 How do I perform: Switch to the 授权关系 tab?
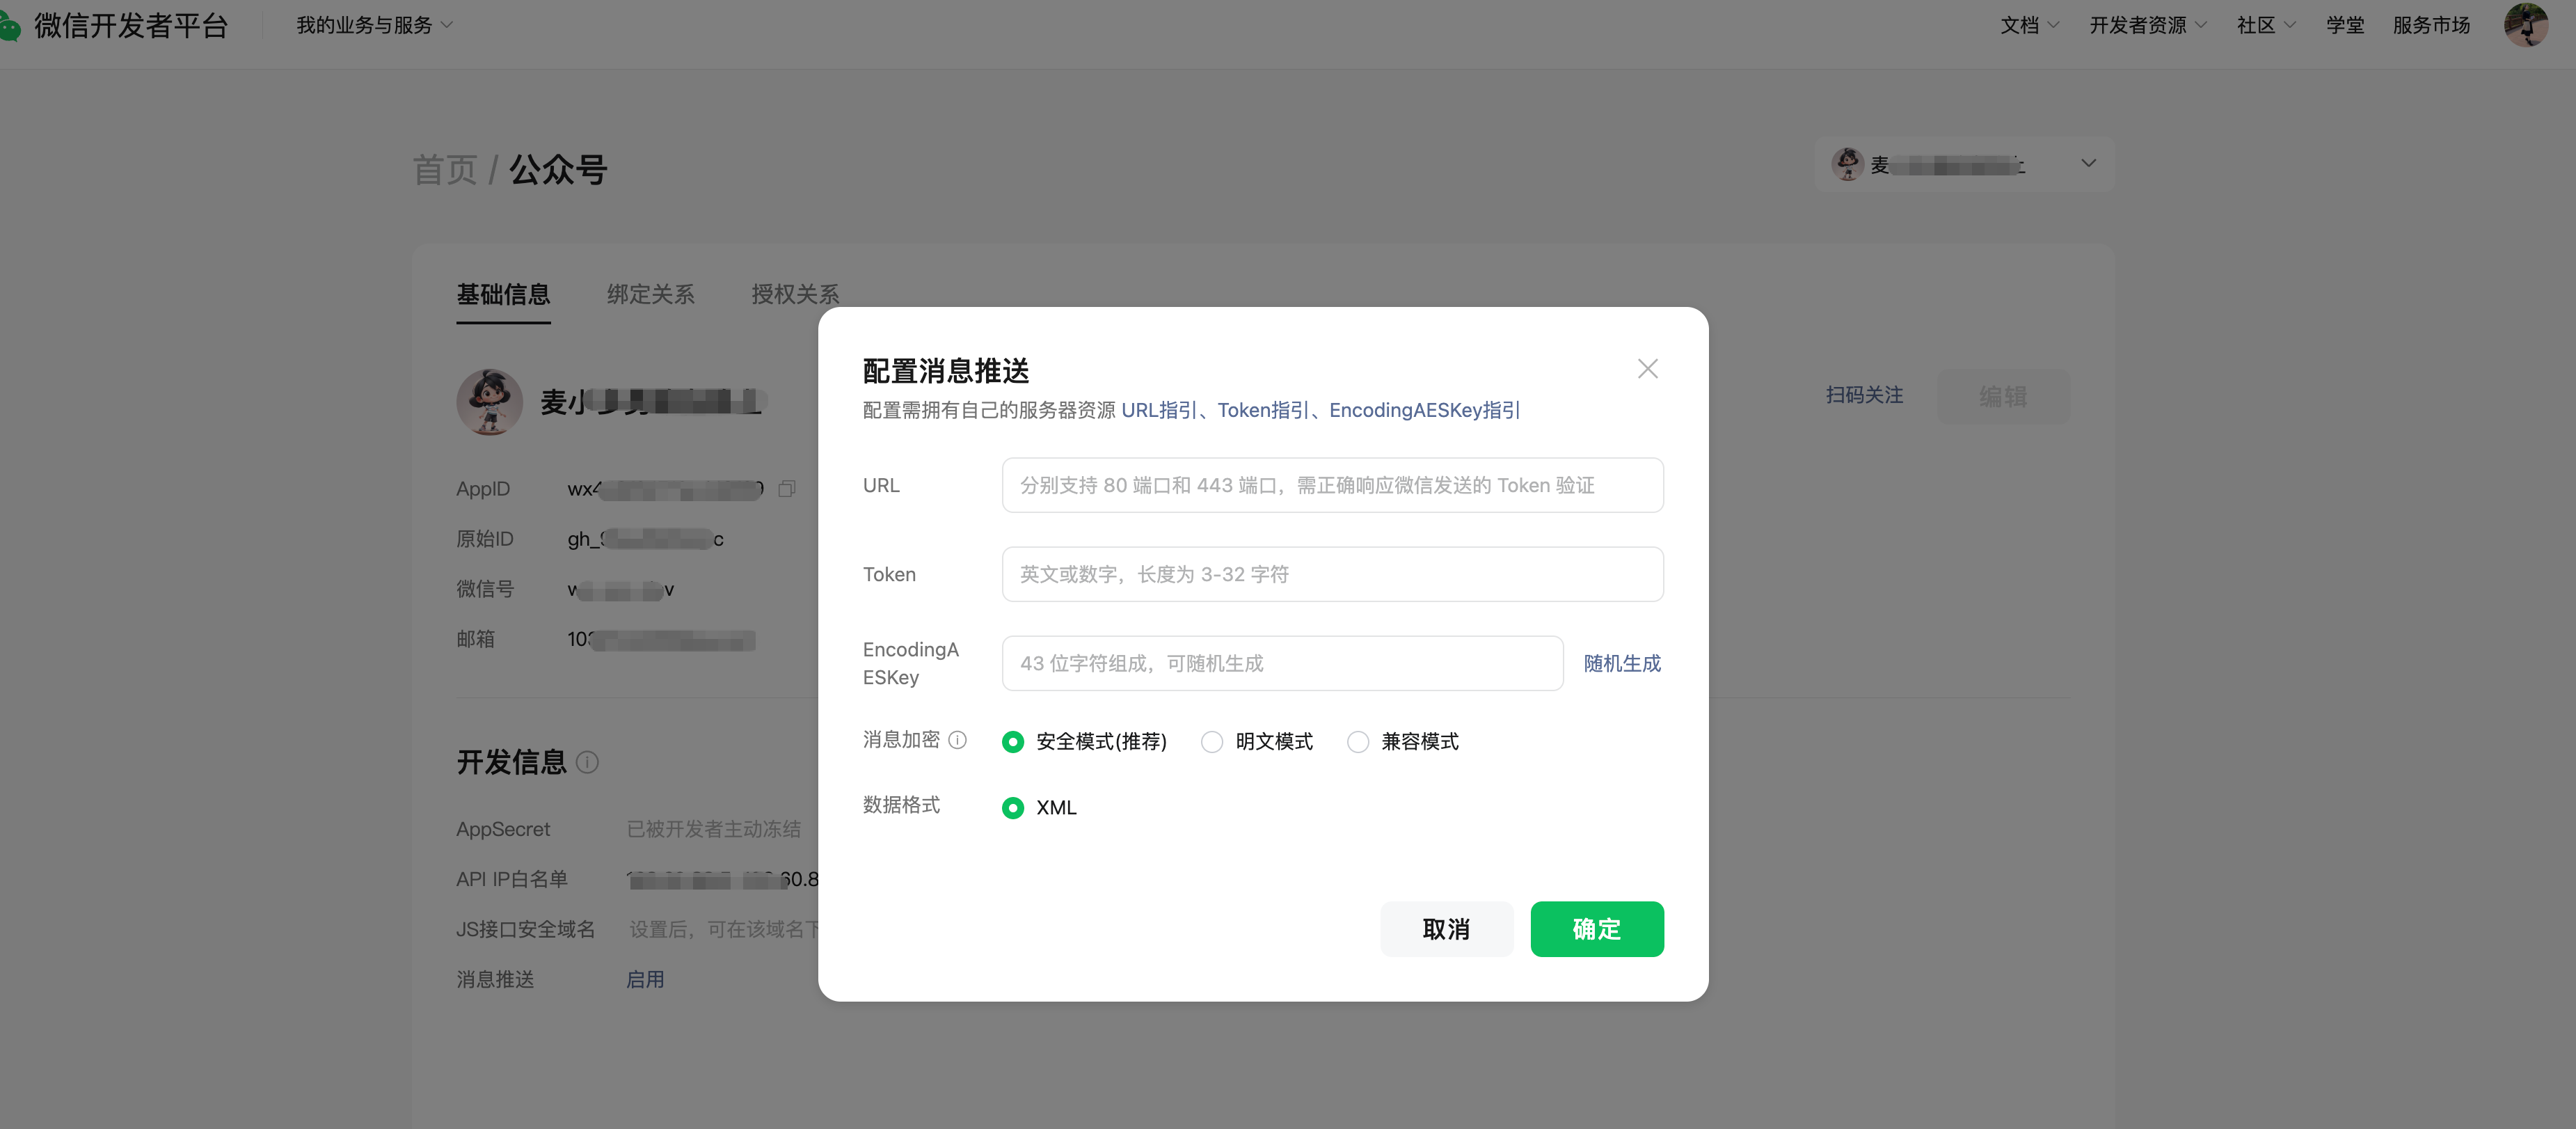795,294
